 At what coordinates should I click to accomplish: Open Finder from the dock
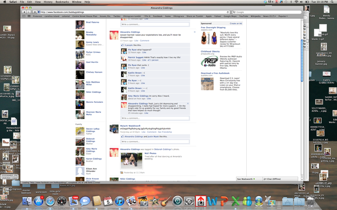click(27, 201)
